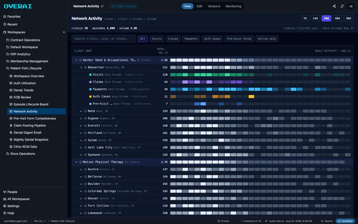Click the refresh icon in top bar

[342, 6]
